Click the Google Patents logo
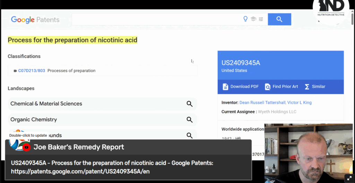 (35, 20)
